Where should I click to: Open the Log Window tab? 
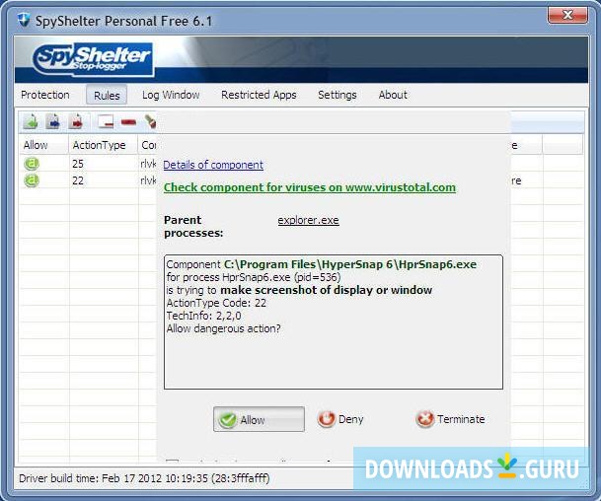pos(171,95)
